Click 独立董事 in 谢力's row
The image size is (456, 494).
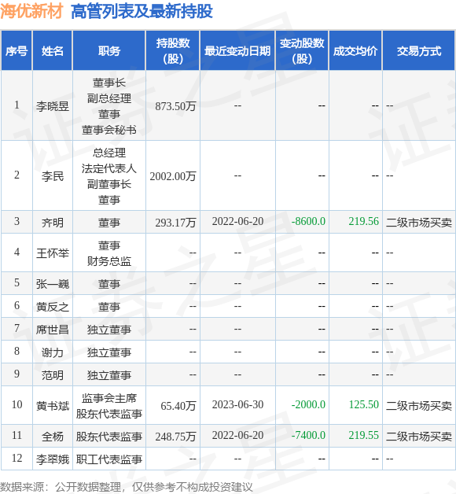click(109, 352)
